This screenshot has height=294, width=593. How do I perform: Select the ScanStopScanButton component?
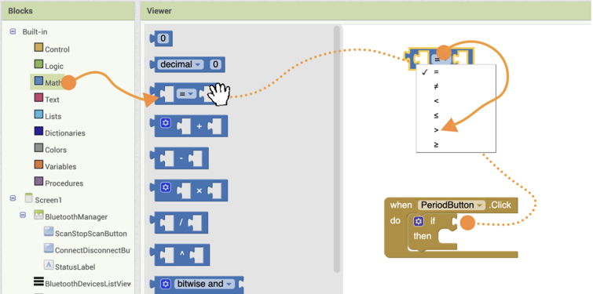[x=91, y=234]
